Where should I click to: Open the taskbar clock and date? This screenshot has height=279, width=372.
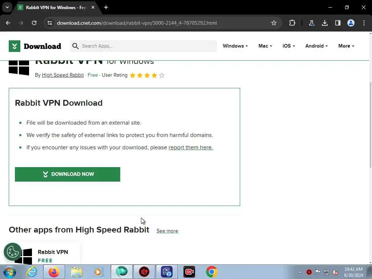[353, 272]
